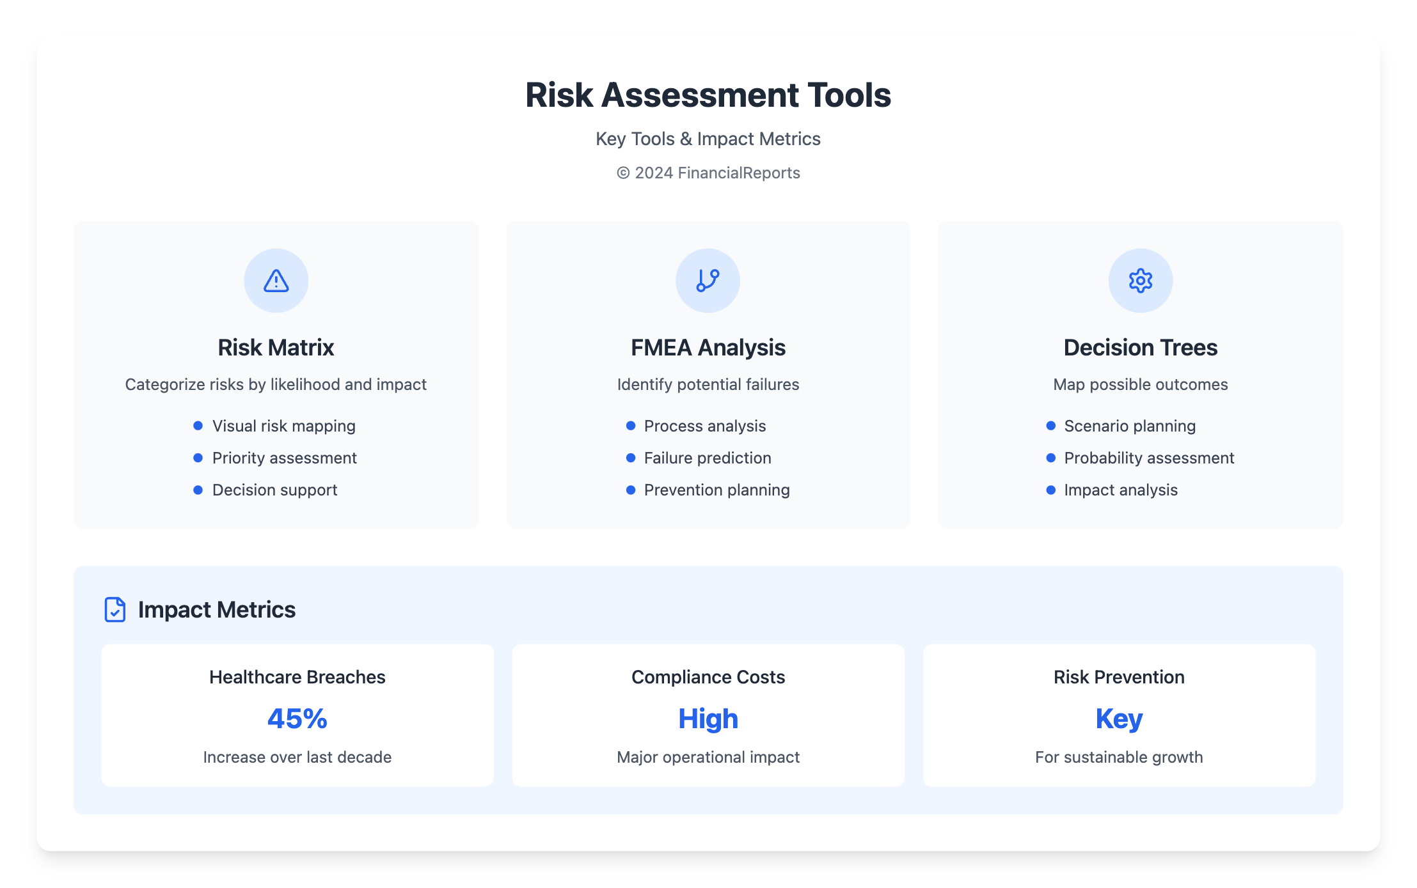Click the warning triangle icon above Risk Matrix
Viewport: 1417px width, 888px height.
276,281
